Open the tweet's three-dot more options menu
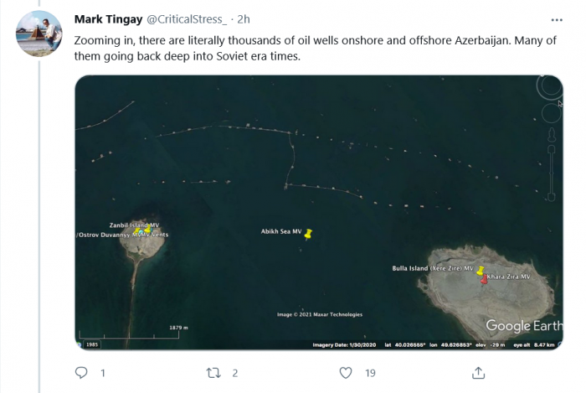This screenshot has width=586, height=393. (557, 19)
